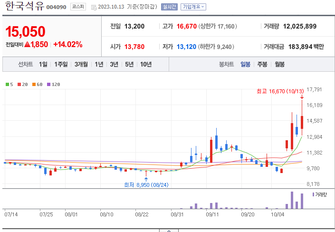Click the calendar icon beside 2023.10.13

click(x=94, y=7)
